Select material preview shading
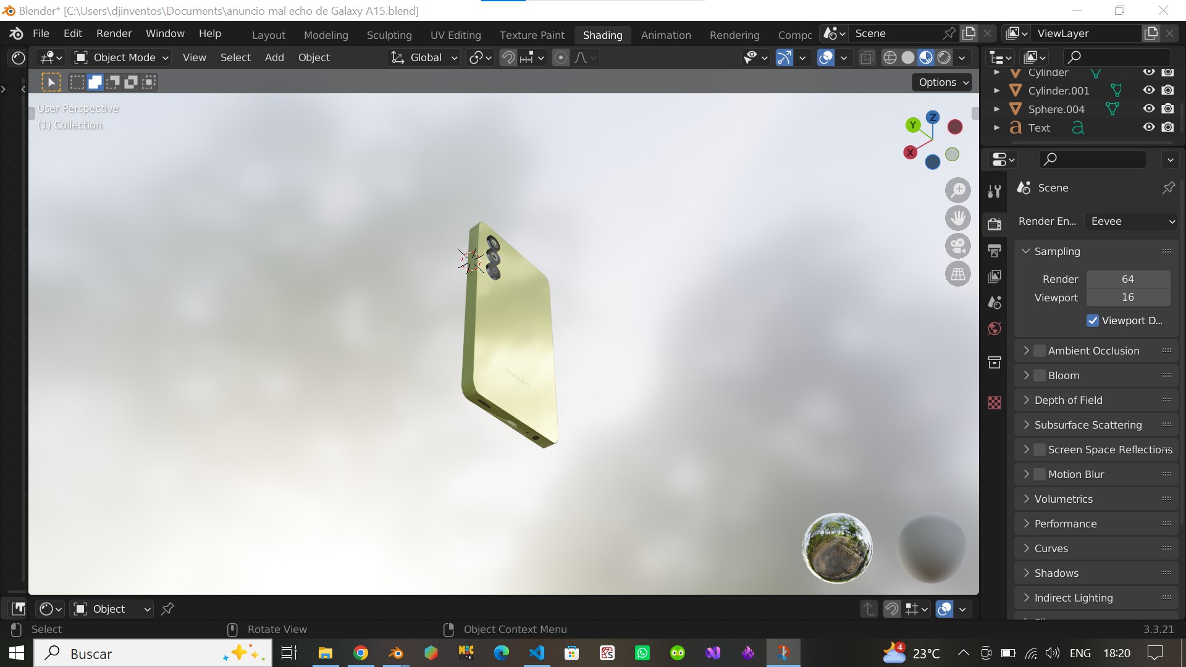 (926, 57)
